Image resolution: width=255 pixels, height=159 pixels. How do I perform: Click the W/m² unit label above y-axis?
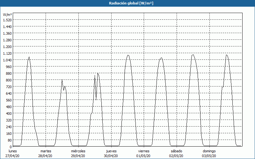point(7,15)
